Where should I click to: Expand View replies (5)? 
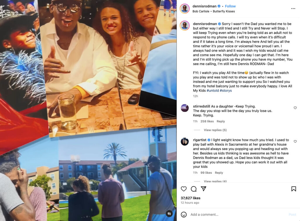pos(215,130)
